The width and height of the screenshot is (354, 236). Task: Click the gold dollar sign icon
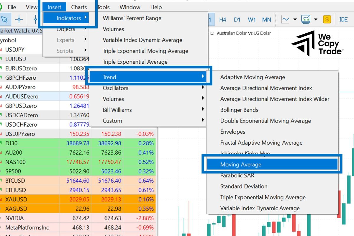(x=327, y=19)
